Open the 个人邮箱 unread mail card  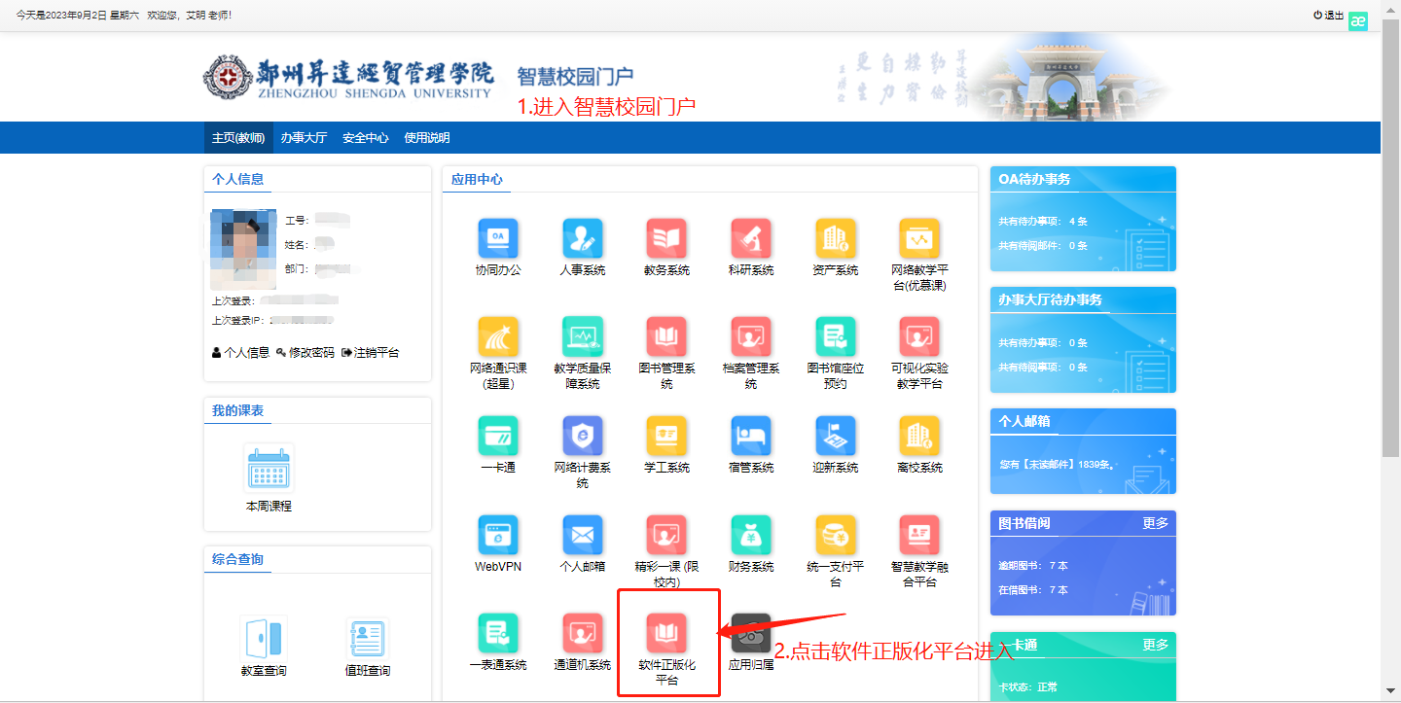(x=1083, y=451)
